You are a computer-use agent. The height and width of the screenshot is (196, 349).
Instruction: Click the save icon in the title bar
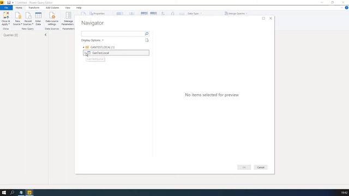coord(9,2)
